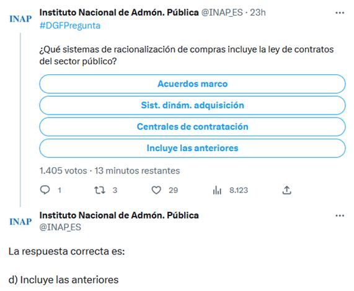Vote for Incluye las anteriores option
This screenshot has height=291, width=354.
tap(192, 148)
